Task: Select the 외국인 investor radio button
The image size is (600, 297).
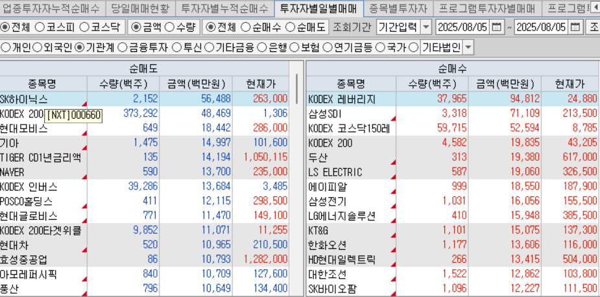Action: tap(37, 47)
